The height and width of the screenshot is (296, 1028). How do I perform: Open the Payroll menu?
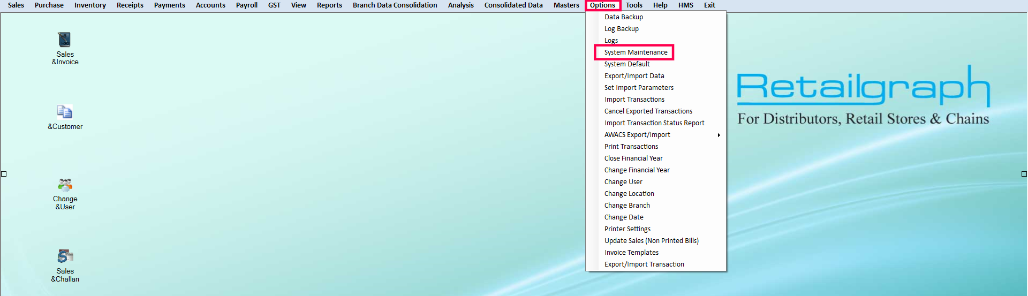pos(247,5)
